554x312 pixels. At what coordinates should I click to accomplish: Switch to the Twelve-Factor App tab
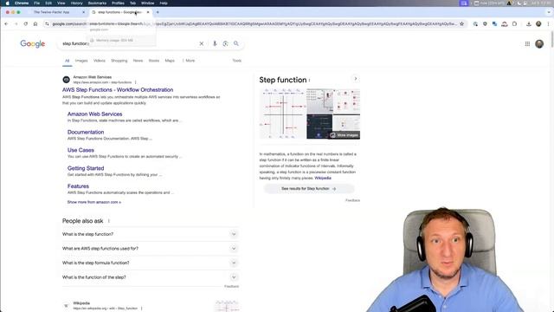coord(52,12)
